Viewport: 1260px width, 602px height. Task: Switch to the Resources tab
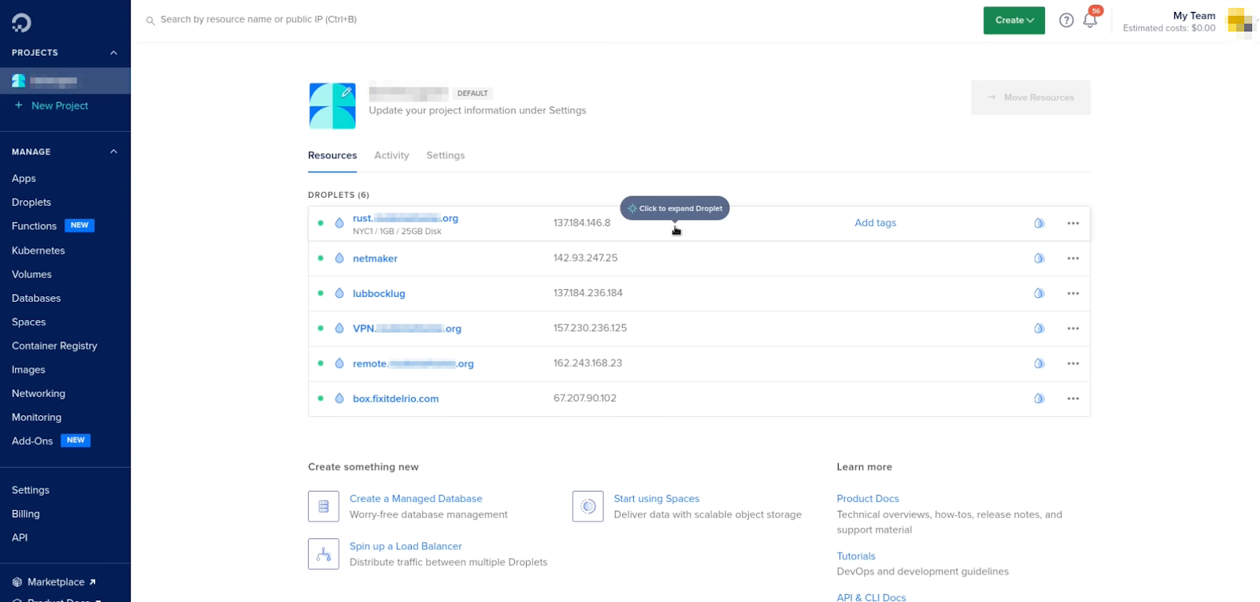point(332,155)
